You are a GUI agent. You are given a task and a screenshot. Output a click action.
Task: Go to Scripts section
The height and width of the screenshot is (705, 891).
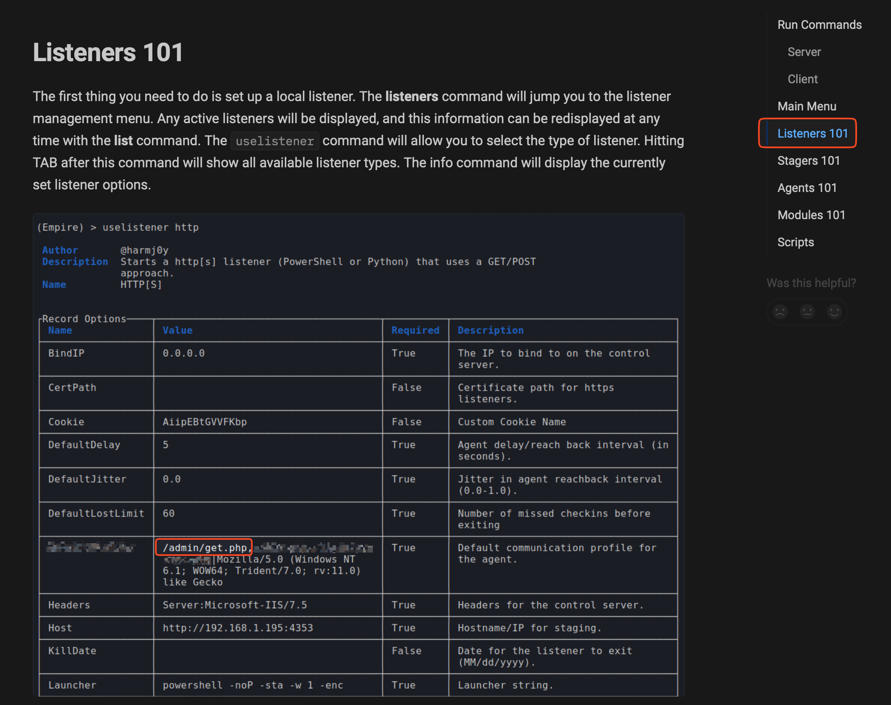(x=795, y=242)
